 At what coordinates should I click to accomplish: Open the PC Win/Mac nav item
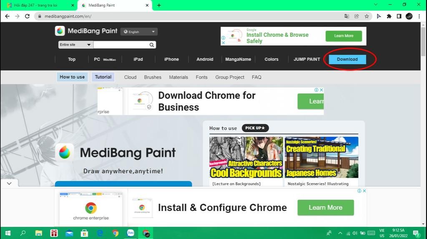(x=105, y=59)
